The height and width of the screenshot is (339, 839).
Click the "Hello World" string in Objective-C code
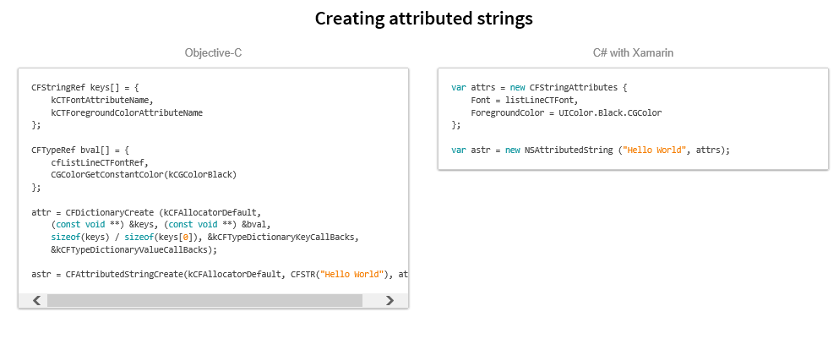(352, 274)
